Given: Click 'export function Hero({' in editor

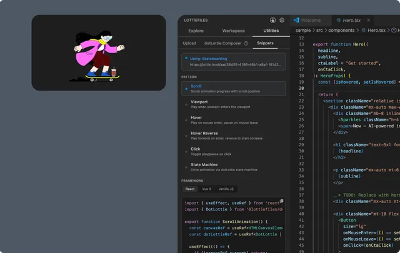Looking at the screenshot, I should 341,44.
